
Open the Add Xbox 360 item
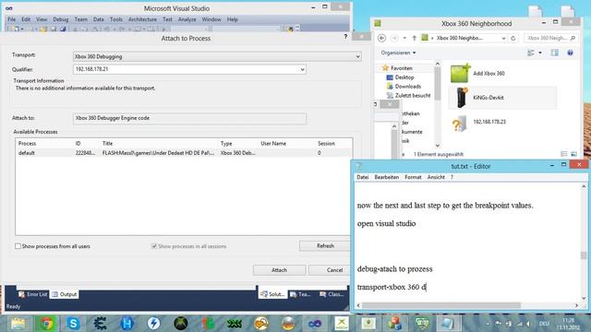[x=478, y=74]
